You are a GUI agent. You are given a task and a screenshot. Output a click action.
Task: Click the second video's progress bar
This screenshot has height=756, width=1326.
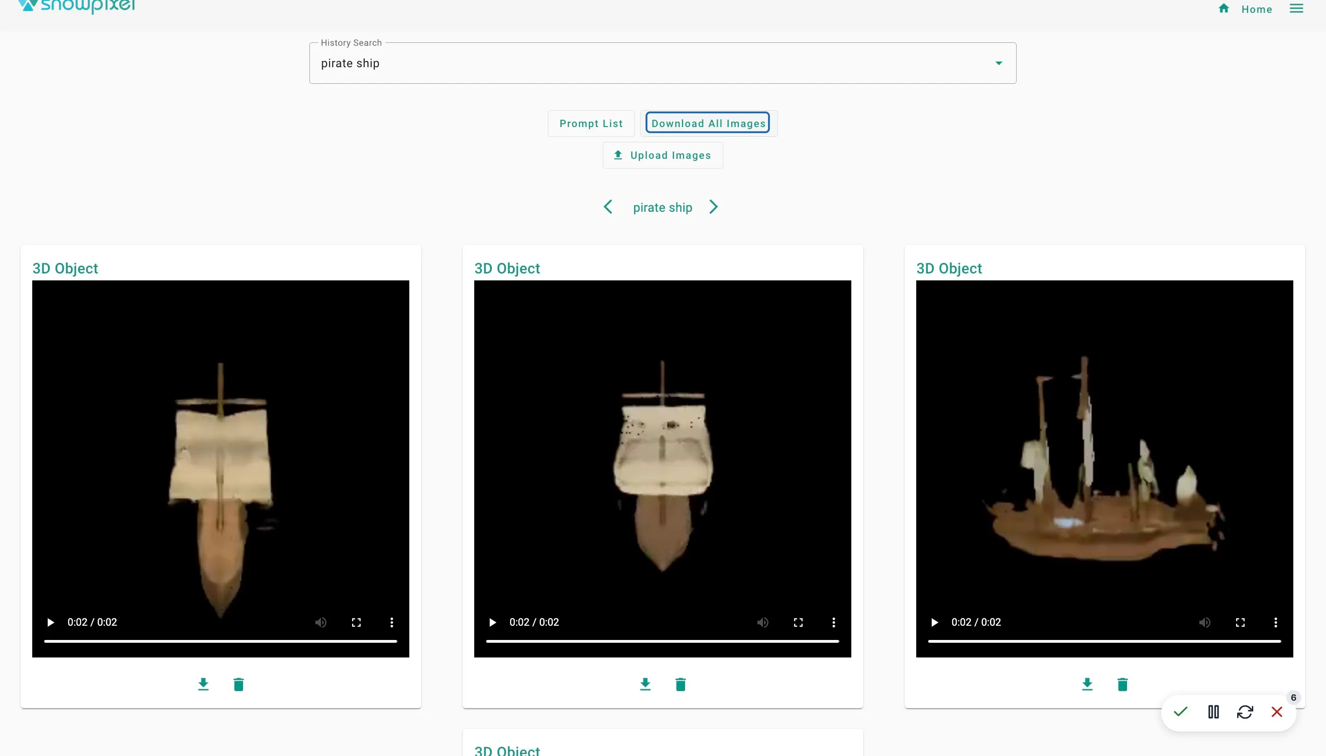663,641
